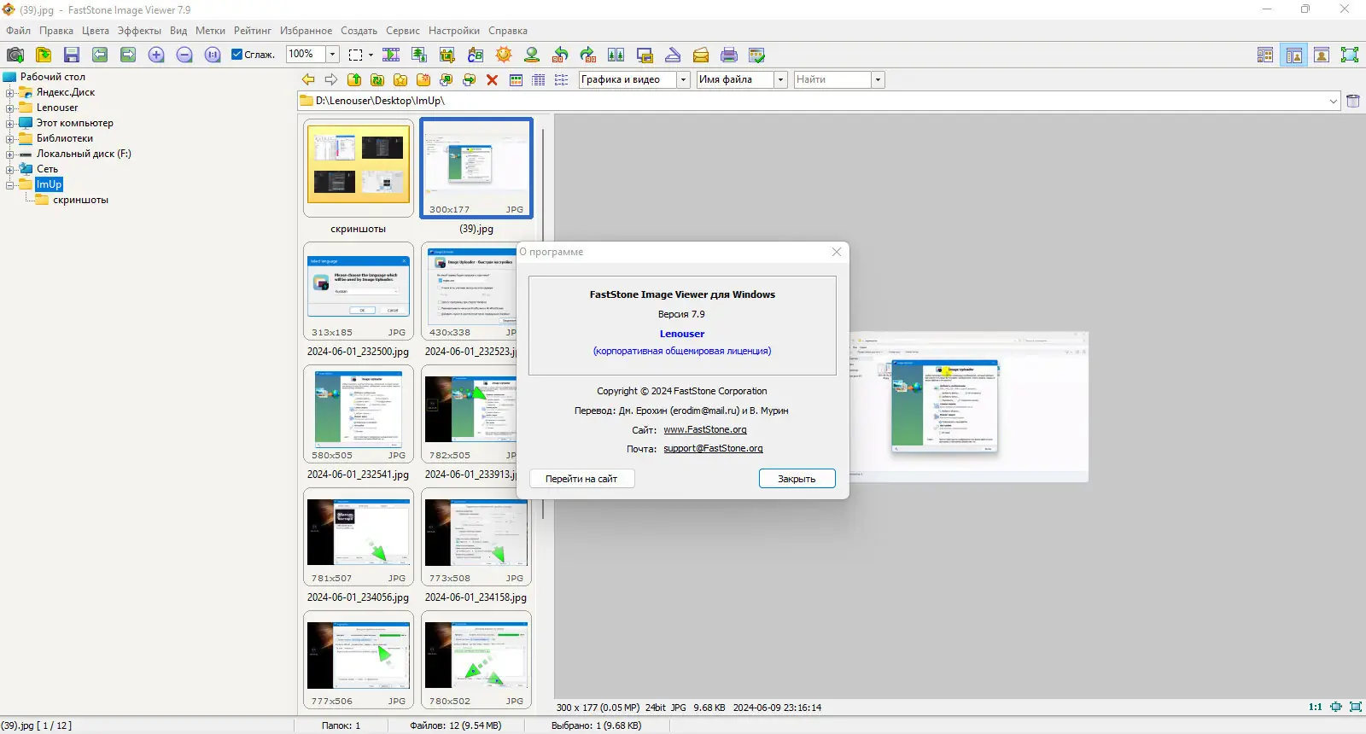Open the Эффекты menu
The image size is (1366, 734).
pos(139,31)
